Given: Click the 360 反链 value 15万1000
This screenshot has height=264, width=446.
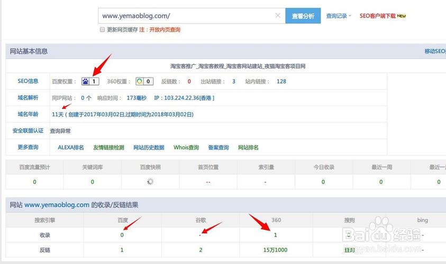Looking at the screenshot, I should coord(275,250).
